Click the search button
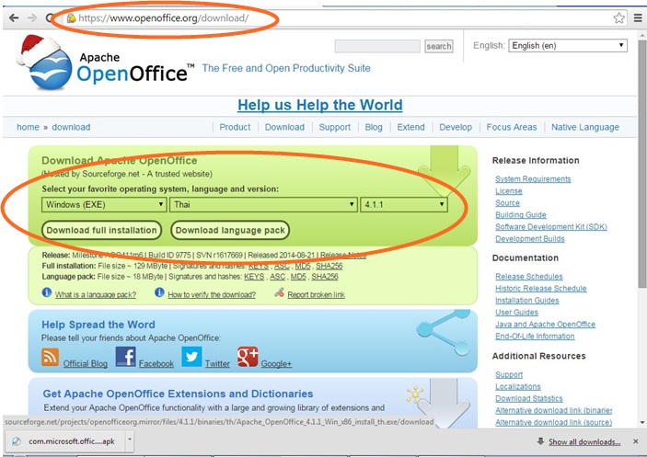The height and width of the screenshot is (457, 647). click(439, 46)
